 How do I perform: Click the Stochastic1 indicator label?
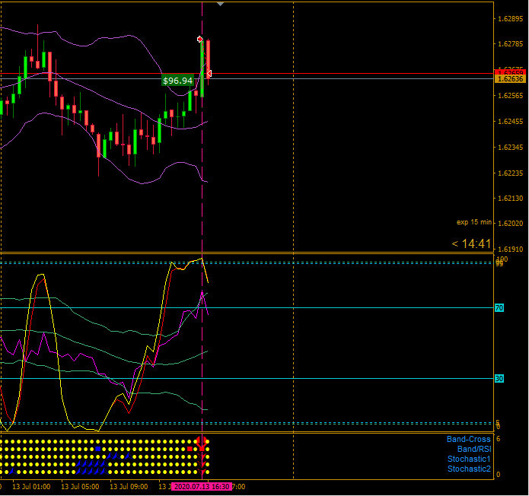pos(469,459)
